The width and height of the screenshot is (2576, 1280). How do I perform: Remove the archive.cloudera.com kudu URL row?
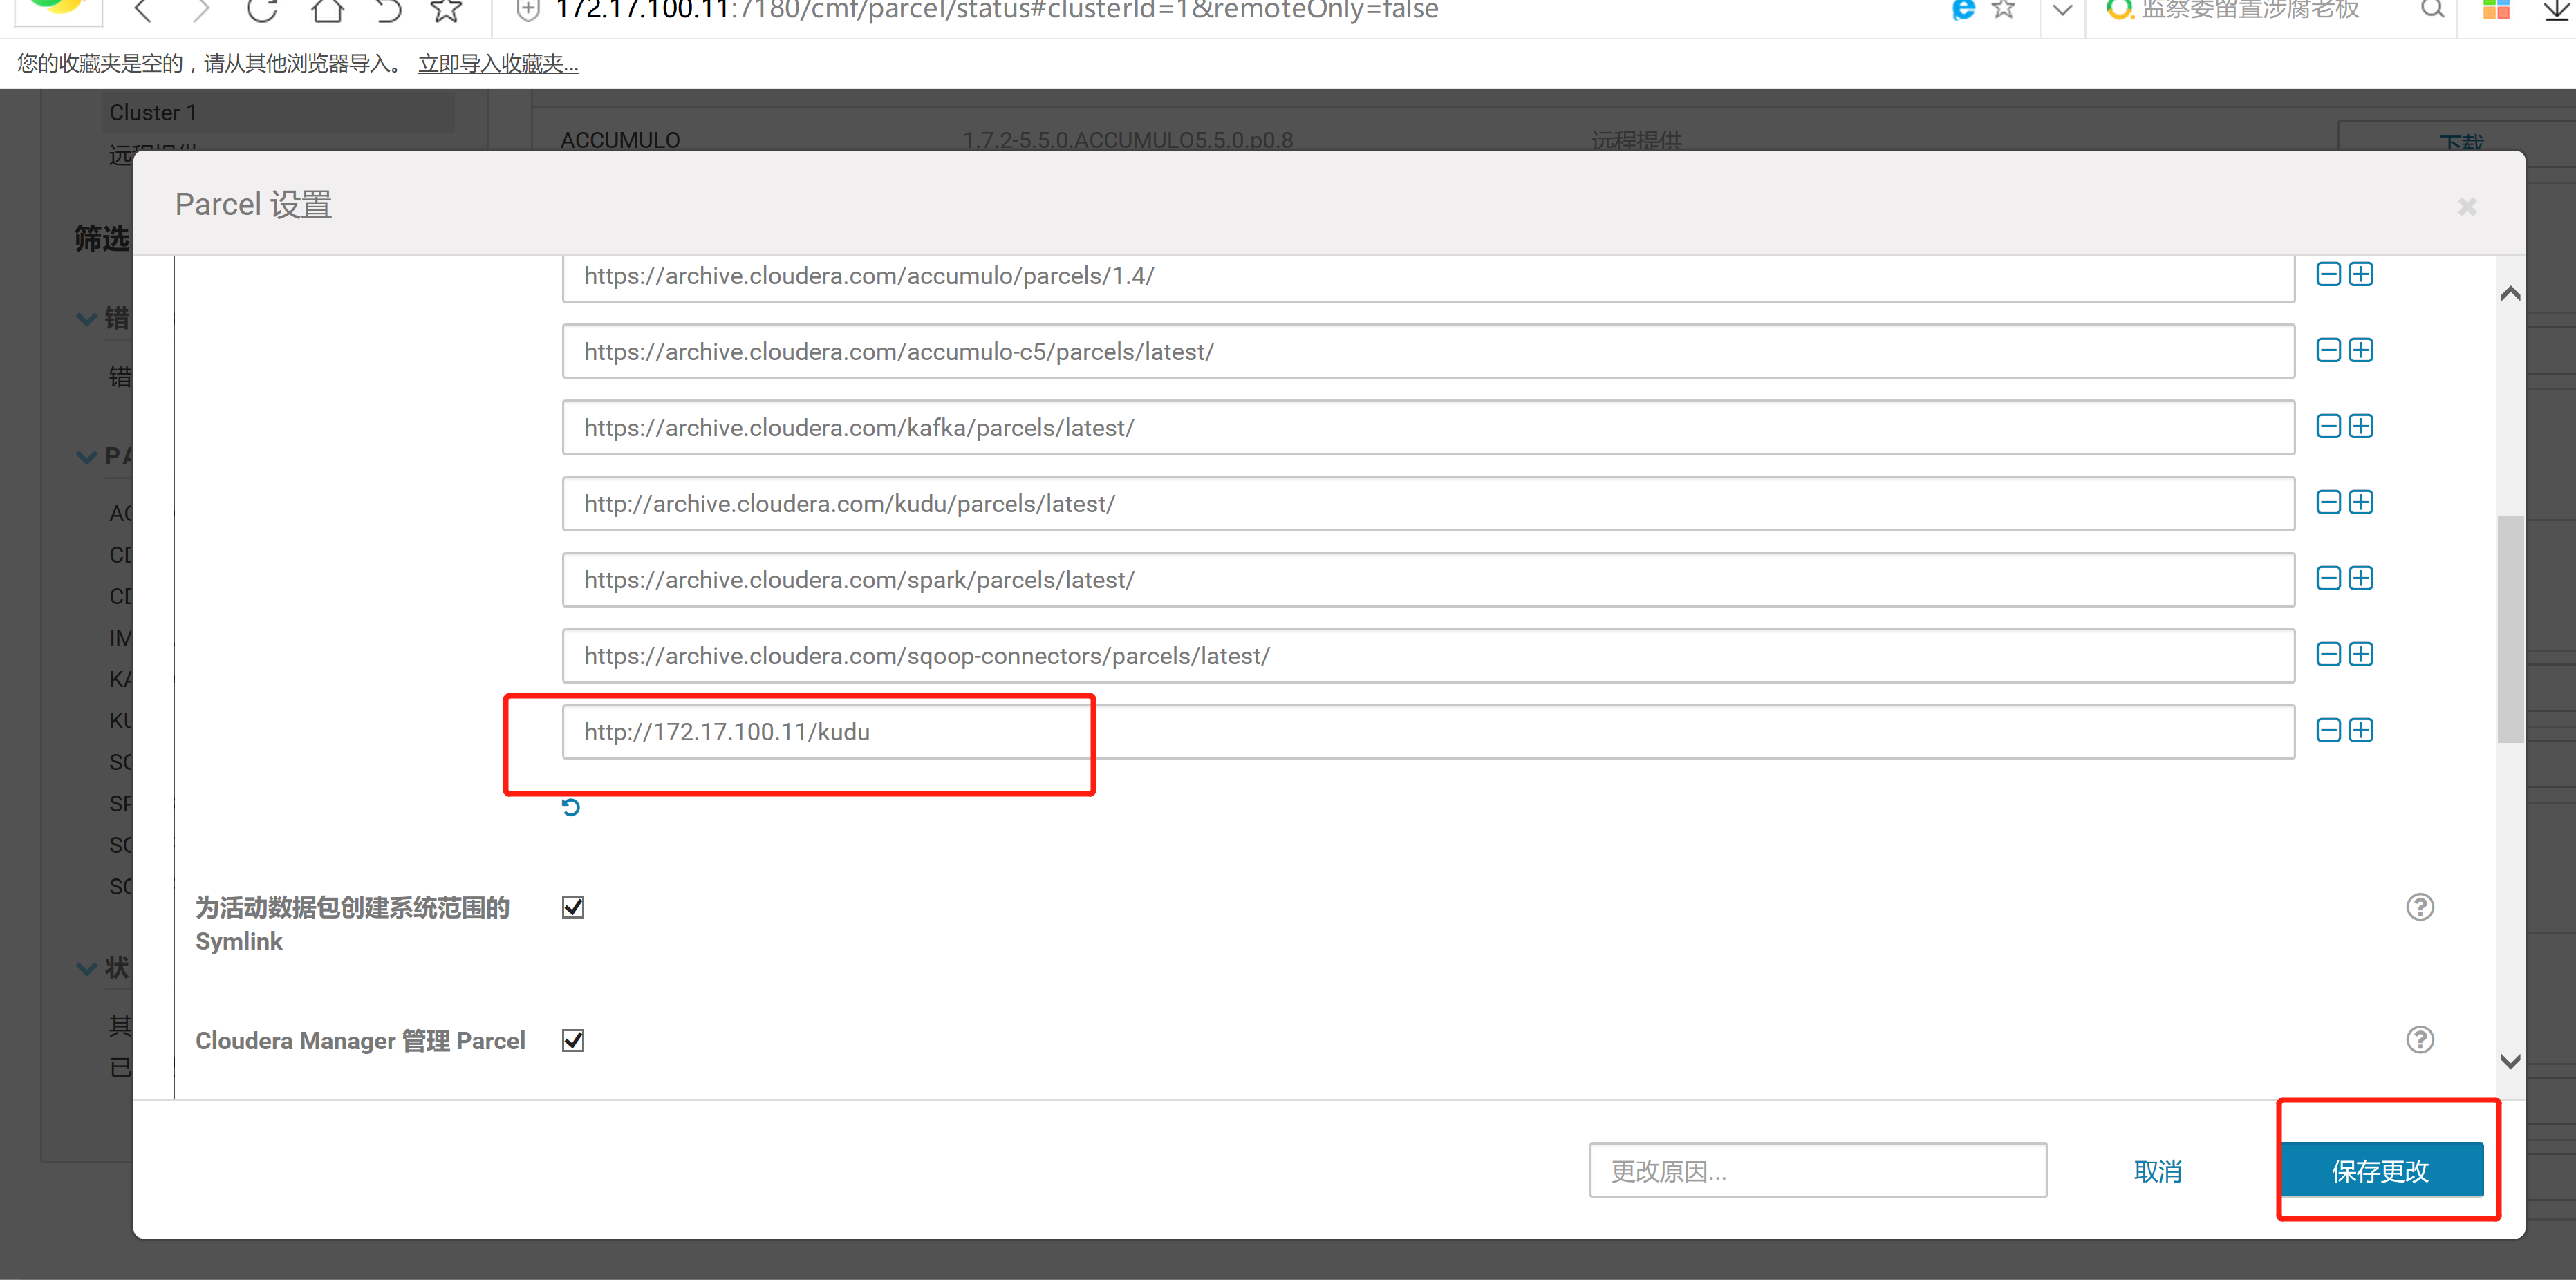click(2328, 502)
